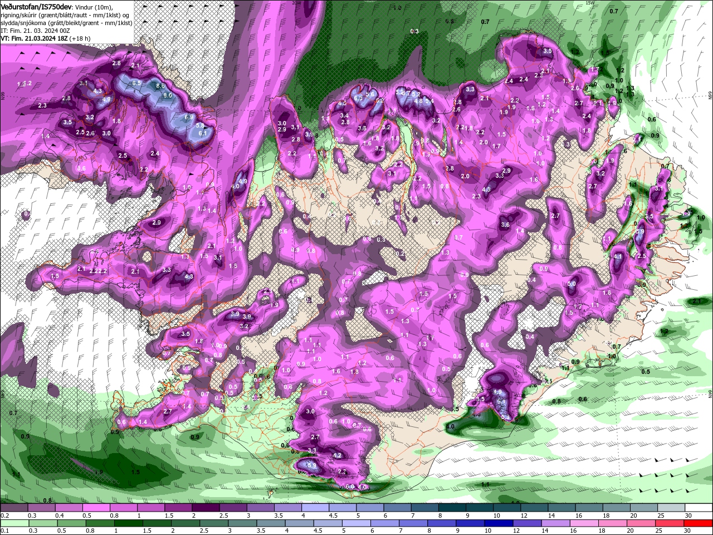Screen dimensions: 713x535
Task: Click the pale gray swatch between 25 and 30, upper row
Action: [x=671, y=508]
